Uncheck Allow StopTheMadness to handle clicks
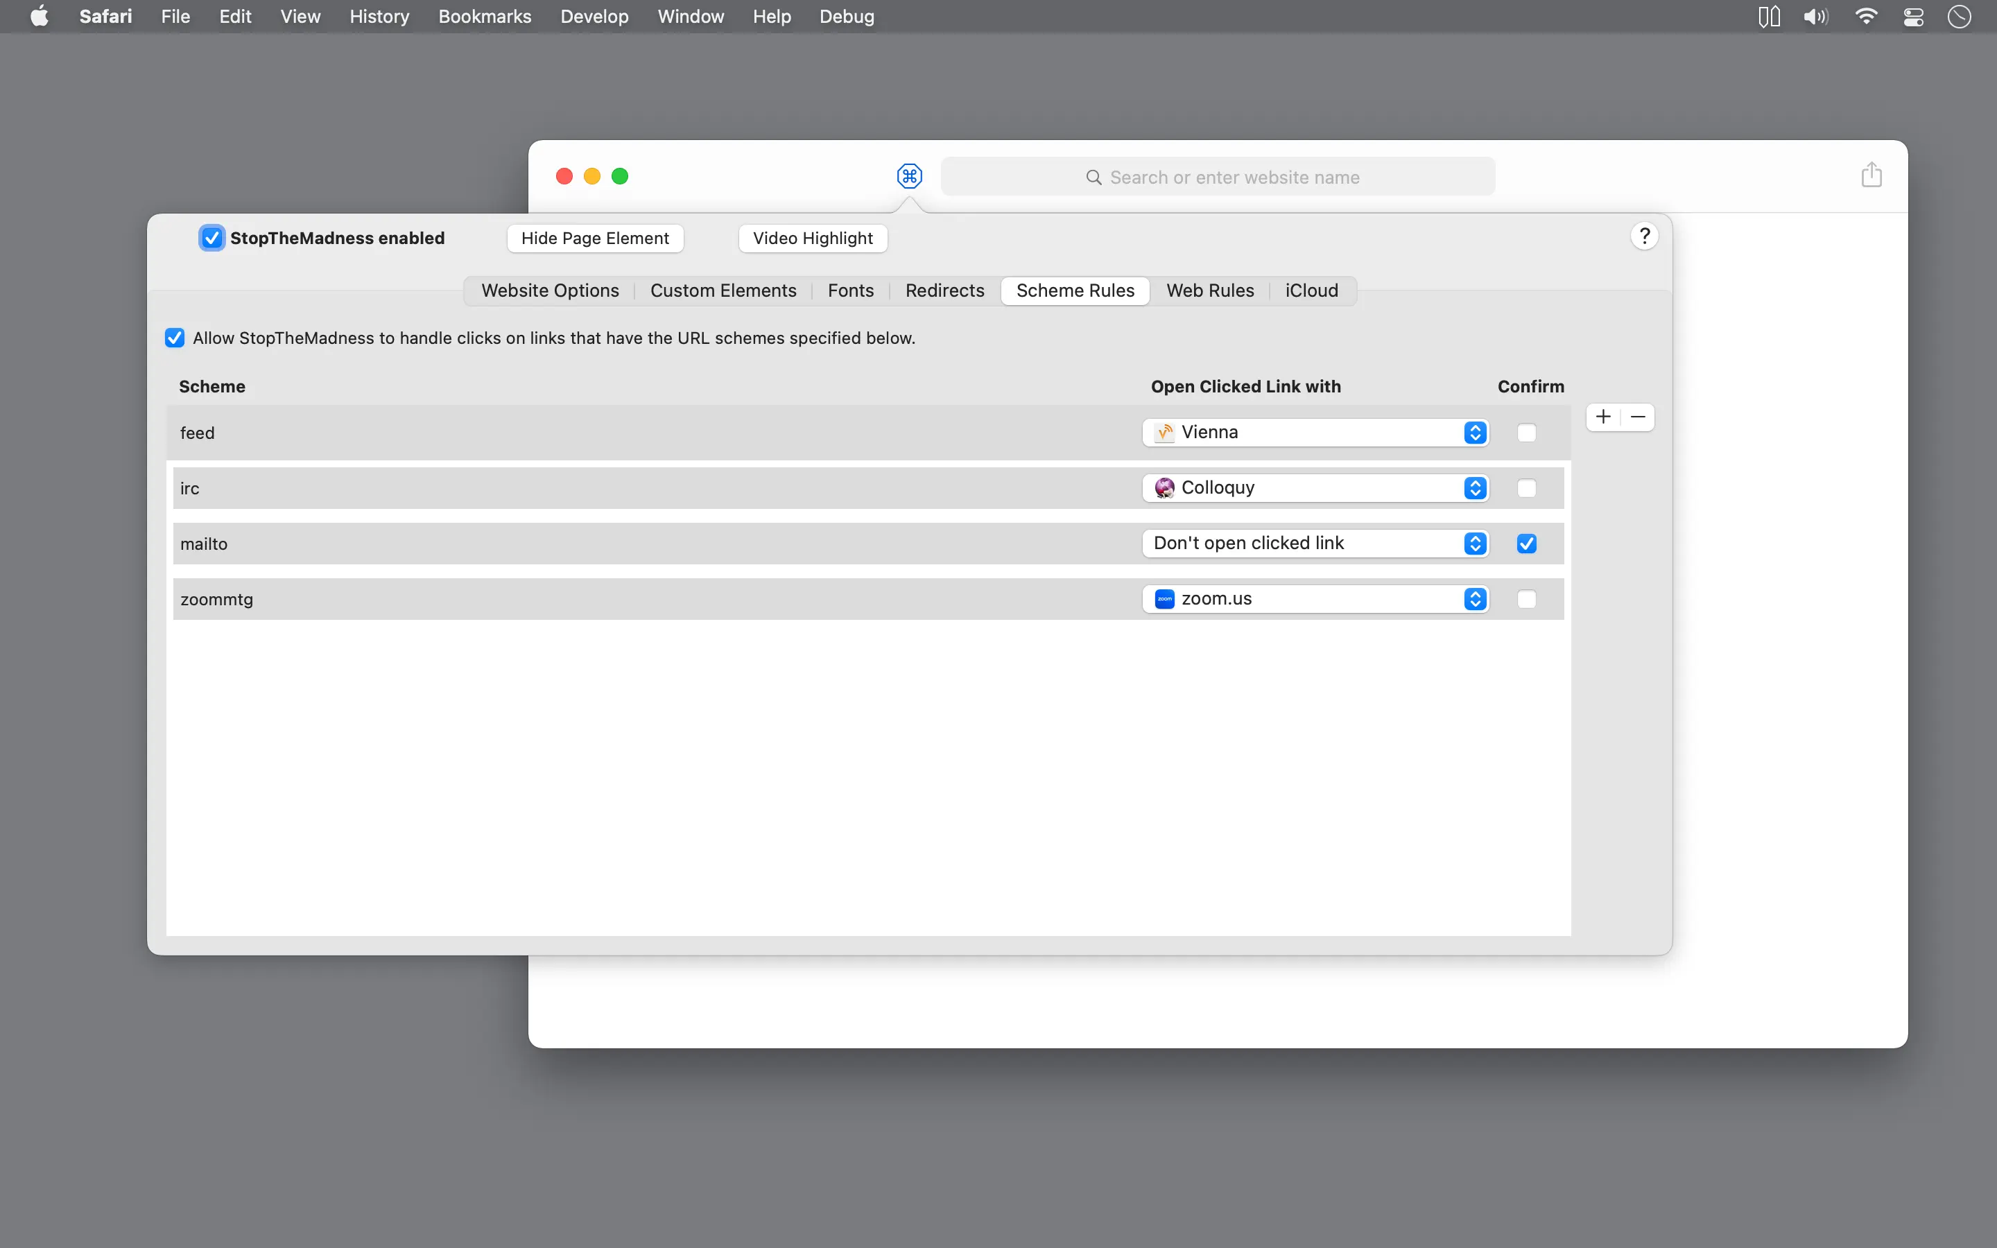Screen dimensions: 1997x1248 click(175, 338)
